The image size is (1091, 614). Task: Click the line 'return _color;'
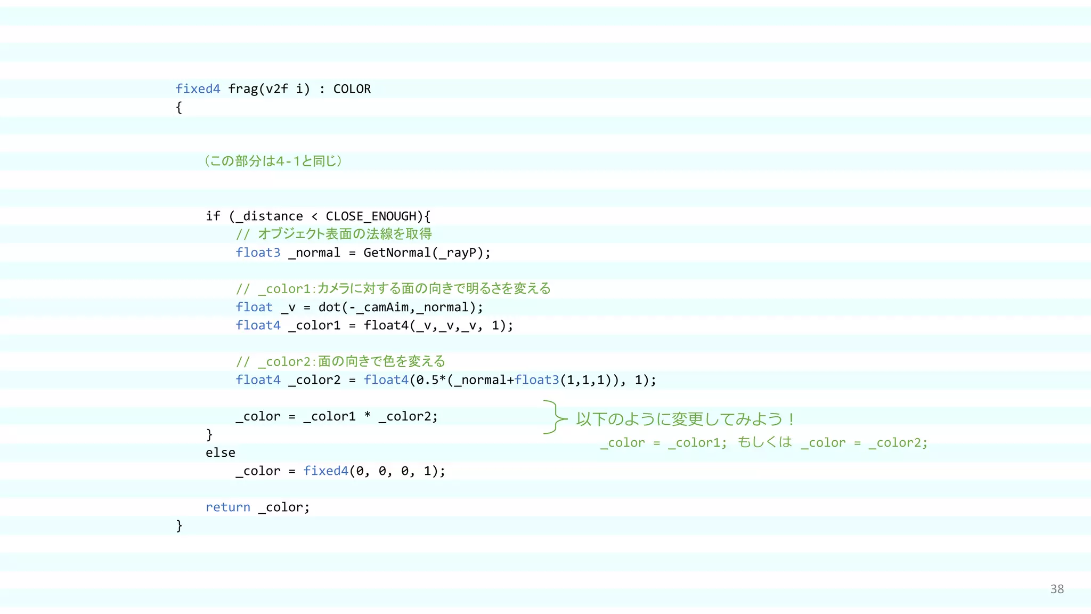(258, 507)
